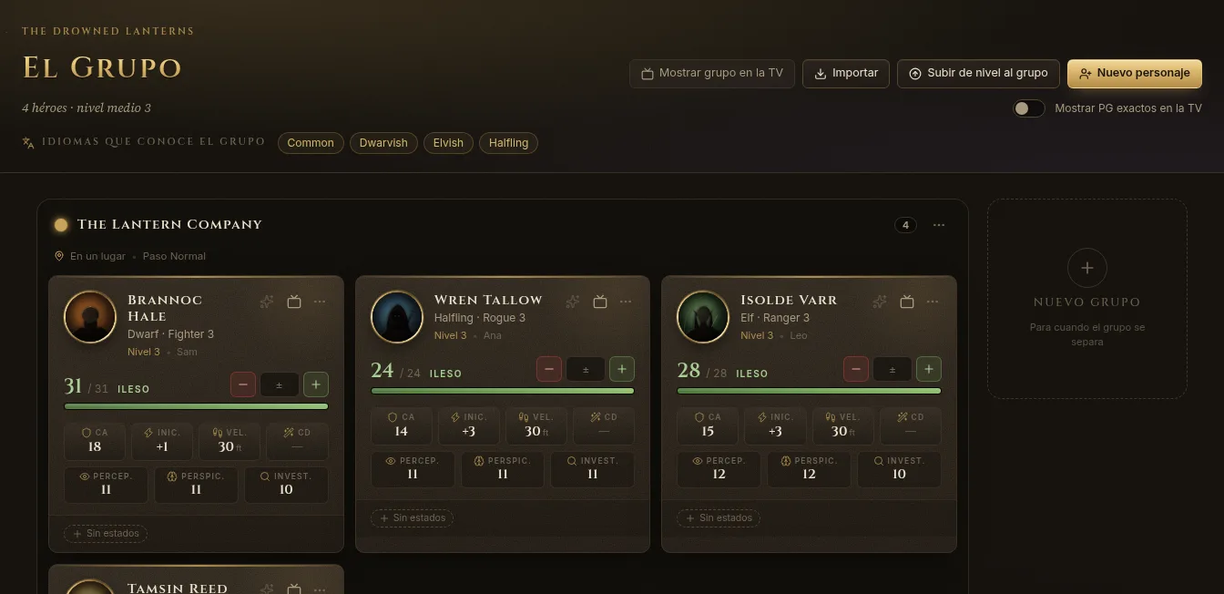Click Wren Tallow's green health bar
The height and width of the screenshot is (594, 1224).
503,391
